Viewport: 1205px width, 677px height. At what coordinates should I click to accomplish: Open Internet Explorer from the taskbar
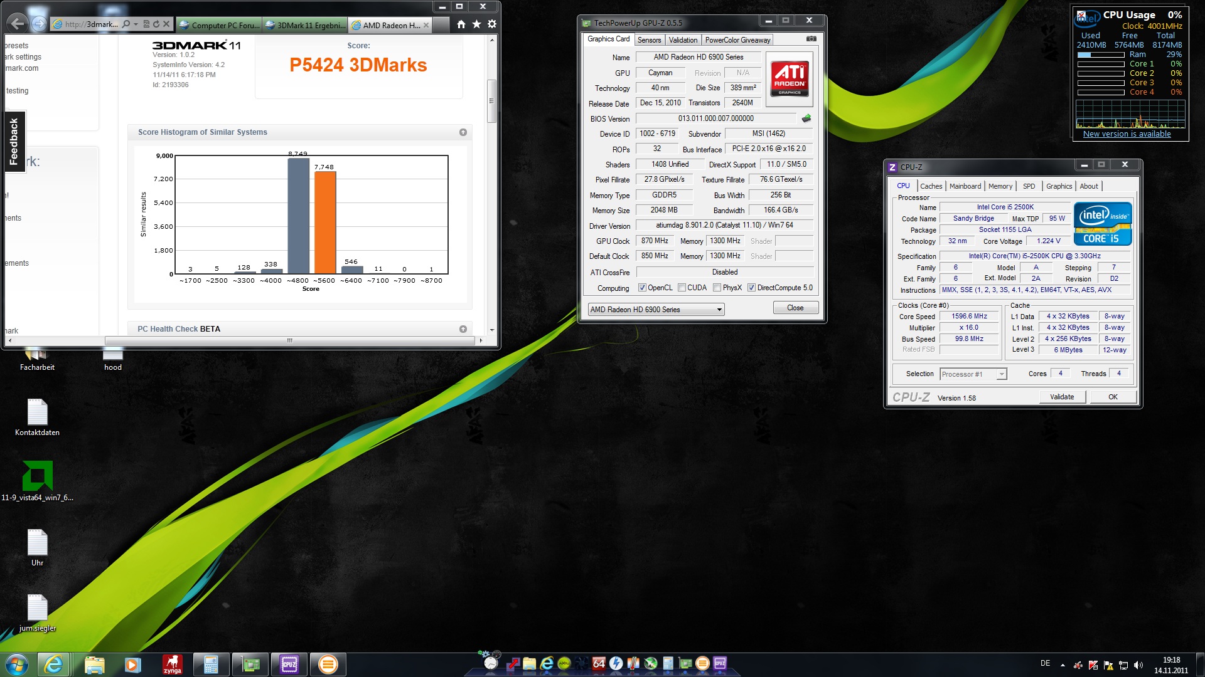[54, 664]
